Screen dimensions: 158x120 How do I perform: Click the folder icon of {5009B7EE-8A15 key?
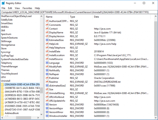[2, 88]
